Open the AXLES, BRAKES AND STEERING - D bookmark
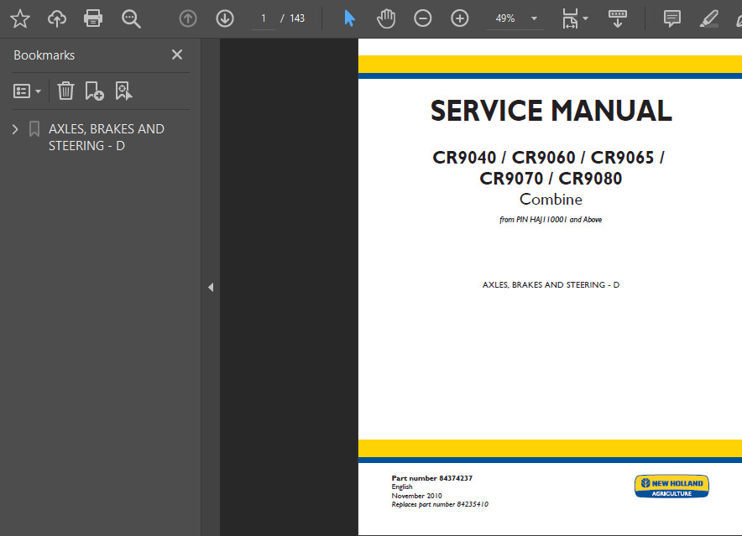Image resolution: width=742 pixels, height=536 pixels. click(107, 138)
